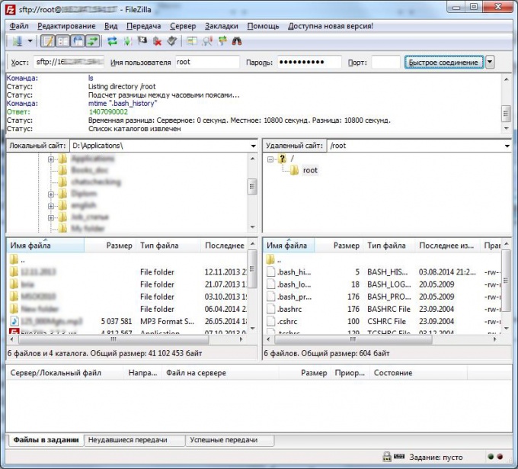The image size is (518, 469).
Task: Disconnect from server with red X icon
Action: coord(157,41)
